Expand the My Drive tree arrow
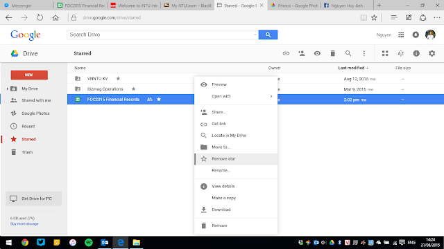Image resolution: width=444 pixels, height=249 pixels. pos(7,89)
